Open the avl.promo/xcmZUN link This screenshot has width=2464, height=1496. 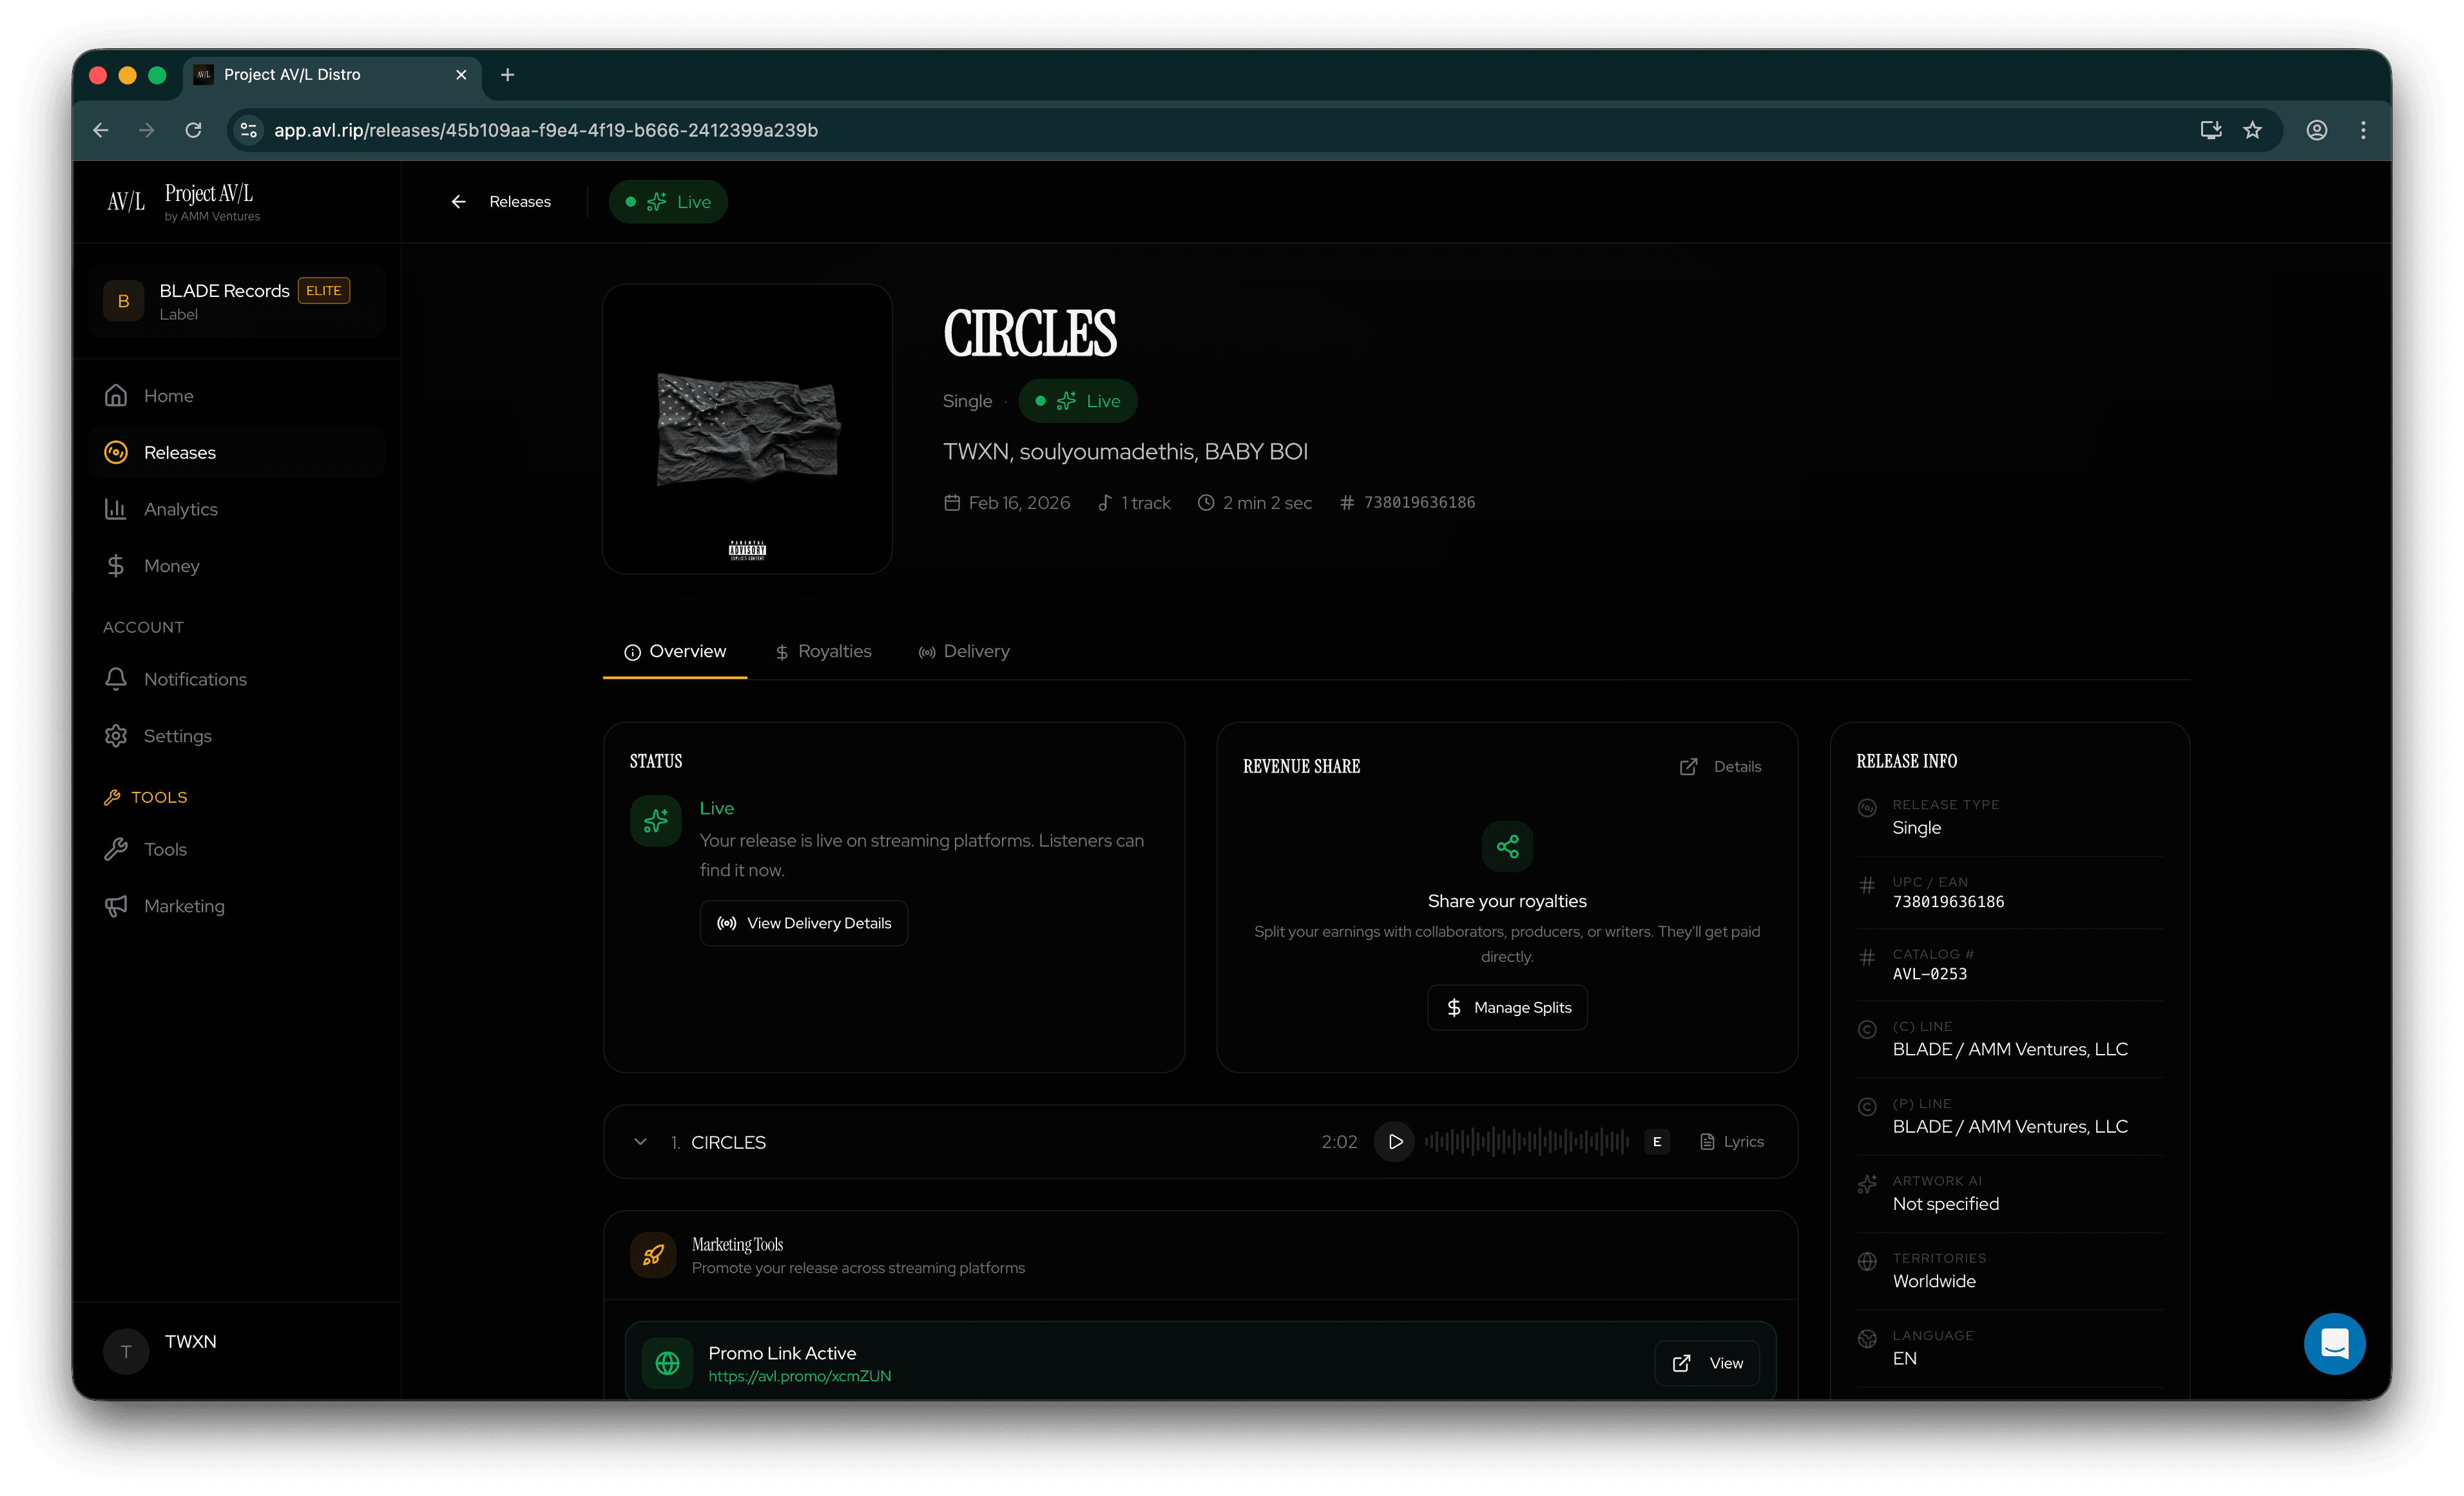800,1376
